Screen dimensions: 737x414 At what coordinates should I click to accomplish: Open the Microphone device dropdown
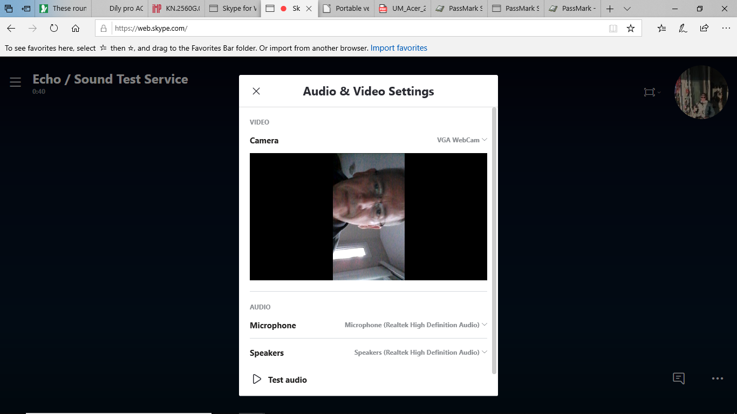(415, 325)
